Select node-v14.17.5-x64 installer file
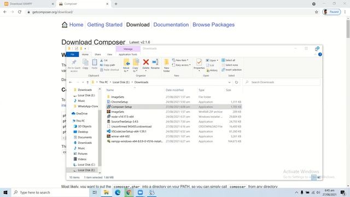The height and width of the screenshot is (197, 350). pos(174,117)
